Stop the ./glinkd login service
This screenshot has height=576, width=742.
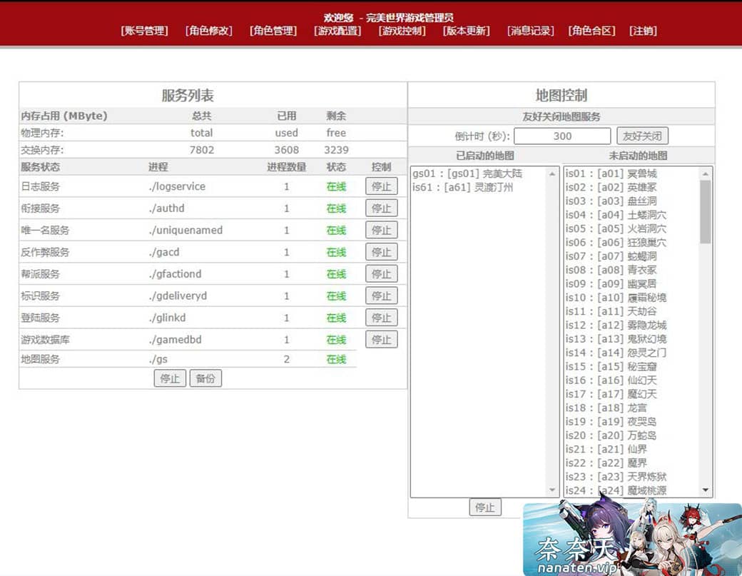pos(382,318)
